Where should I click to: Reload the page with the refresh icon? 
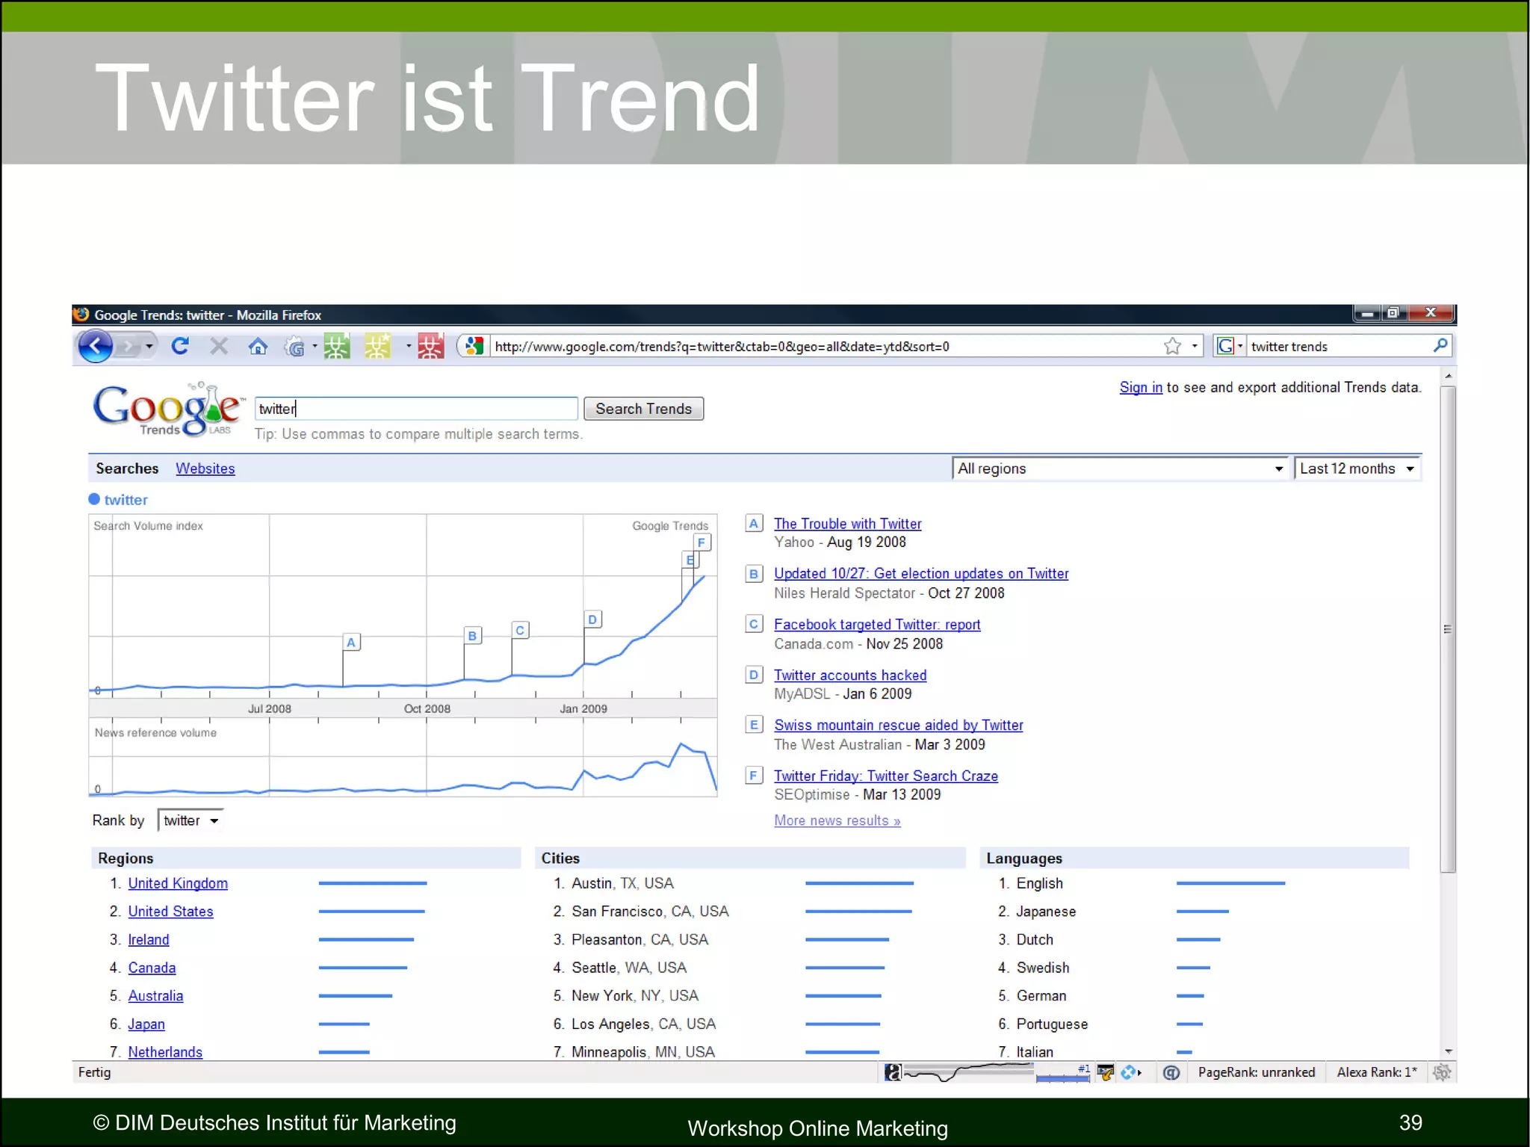pyautogui.click(x=180, y=346)
